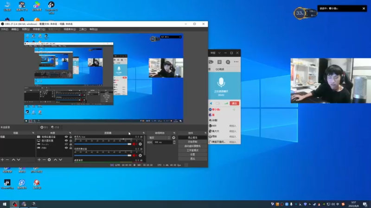This screenshot has width=371, height=208.
Task: Toggle the lock on the PUBG source
Action: (70, 148)
